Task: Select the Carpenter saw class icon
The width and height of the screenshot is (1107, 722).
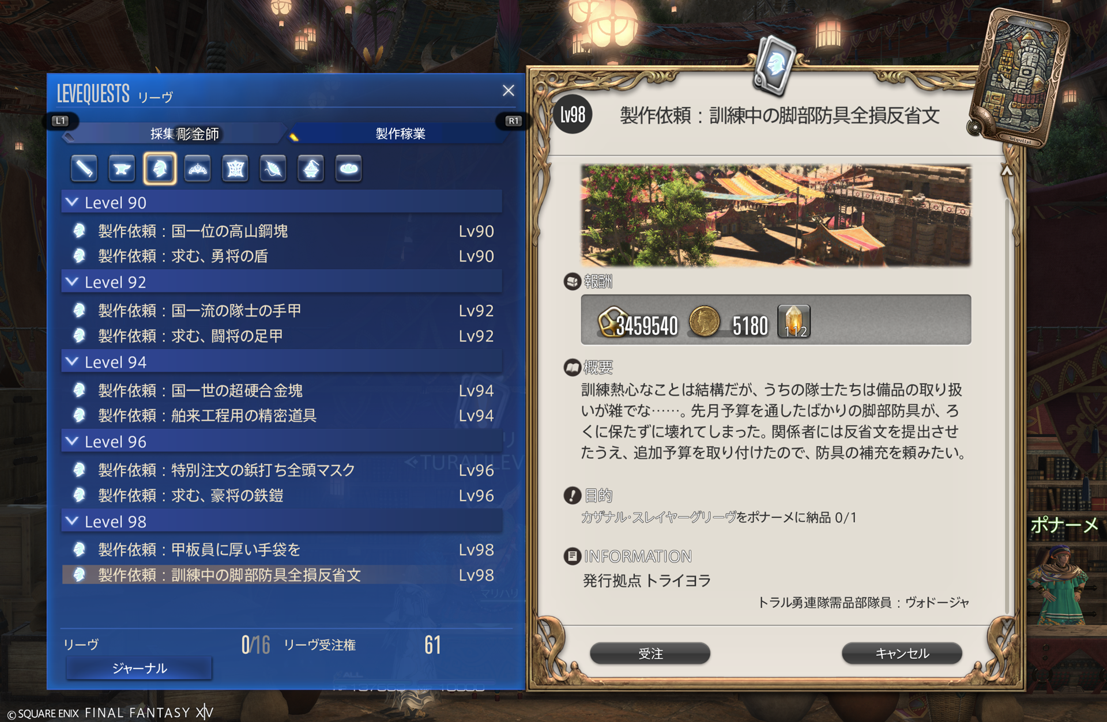Action: pyautogui.click(x=84, y=169)
